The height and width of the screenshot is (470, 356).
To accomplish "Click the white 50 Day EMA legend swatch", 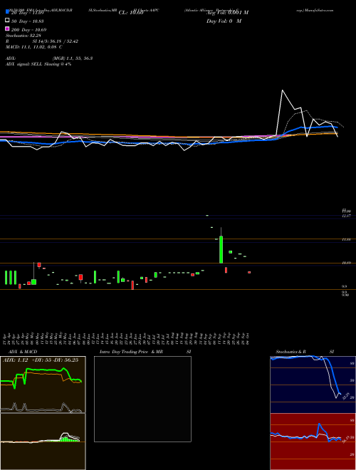I will click(7, 21).
